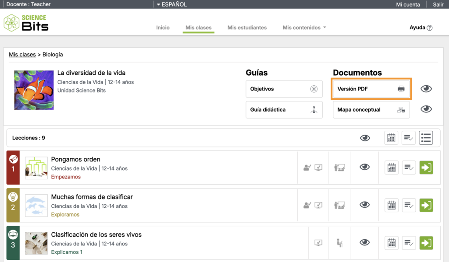This screenshot has width=449, height=262.
Task: Open the ESPAÑOL language dropdown
Action: (171, 4)
